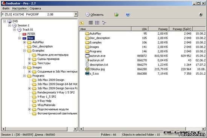
Task: Select the s_5.ico file icon
Action: pos(87,74)
